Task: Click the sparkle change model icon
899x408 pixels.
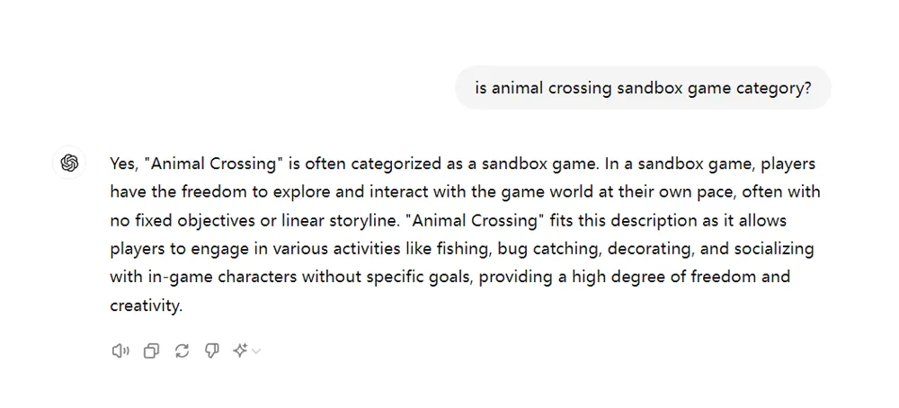Action: point(240,350)
